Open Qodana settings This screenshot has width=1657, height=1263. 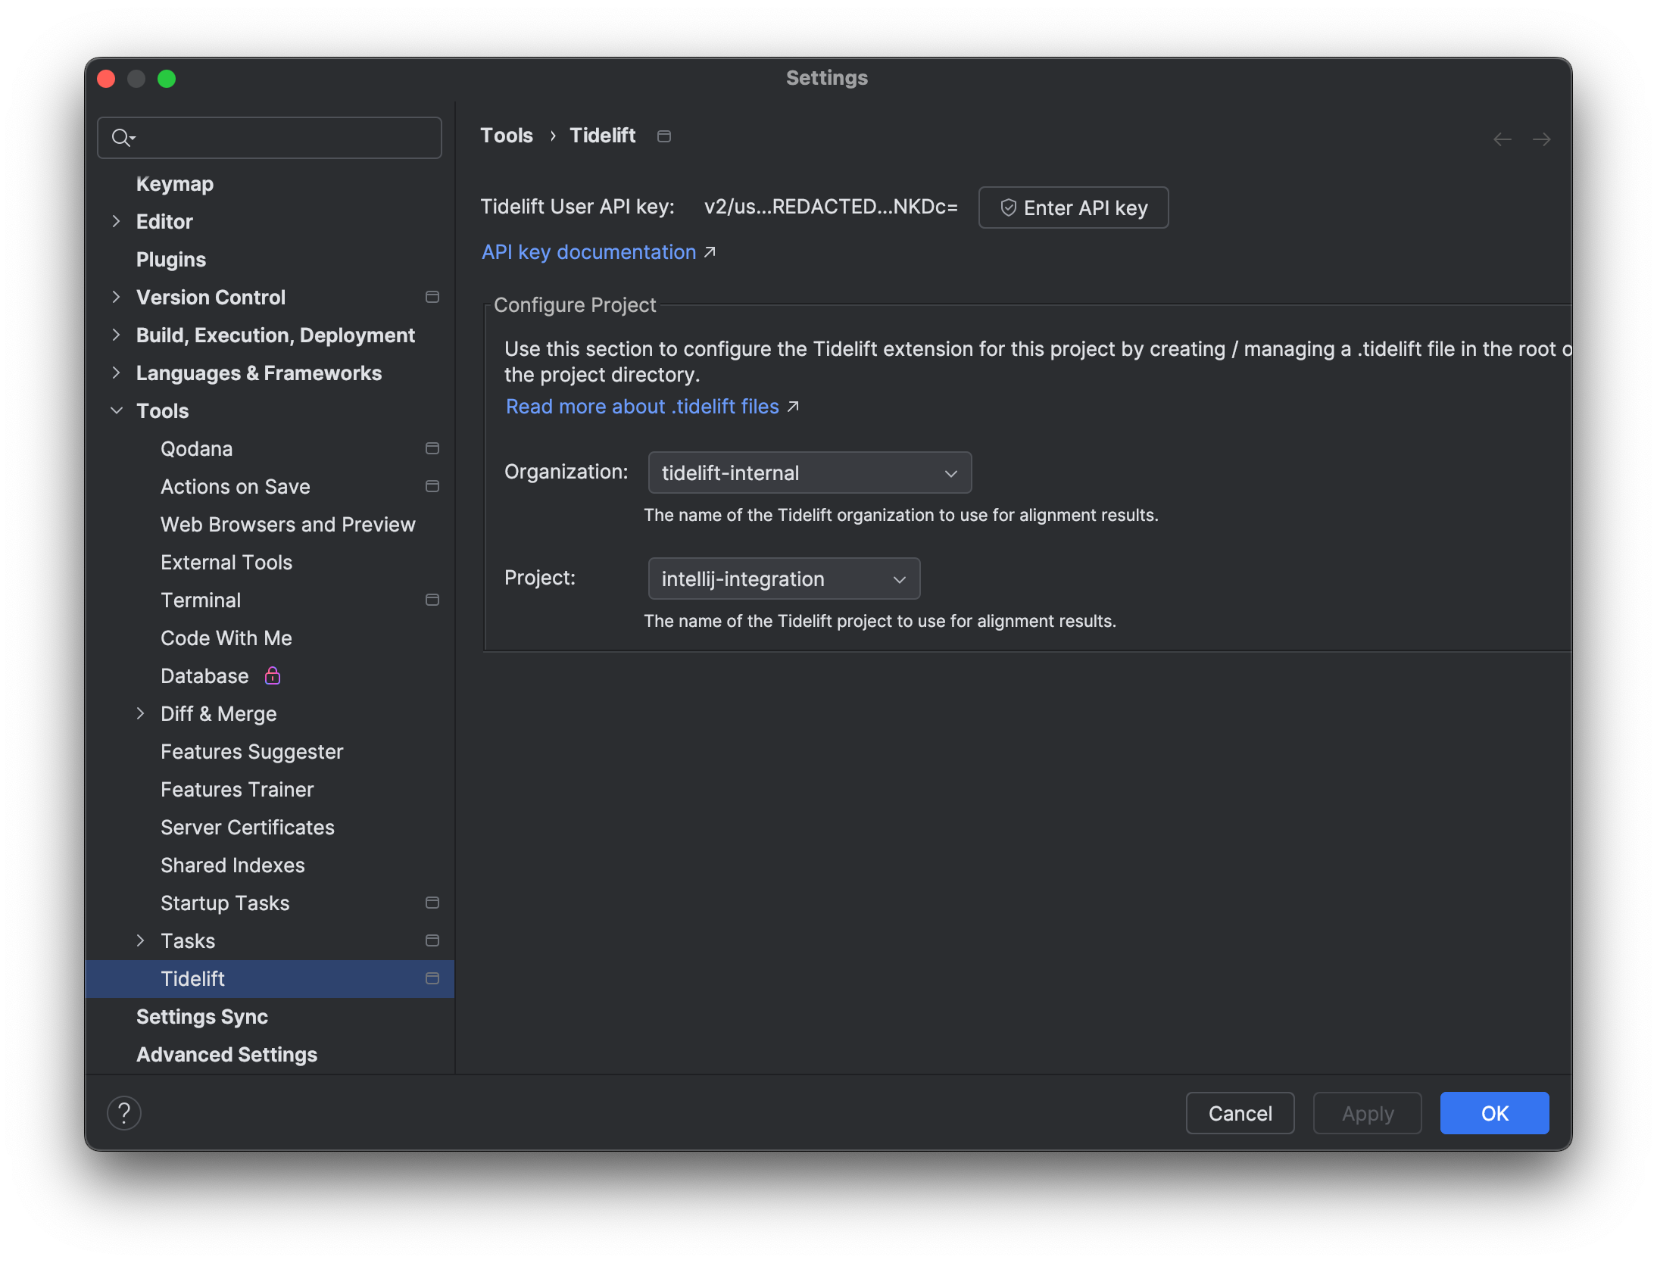click(196, 449)
